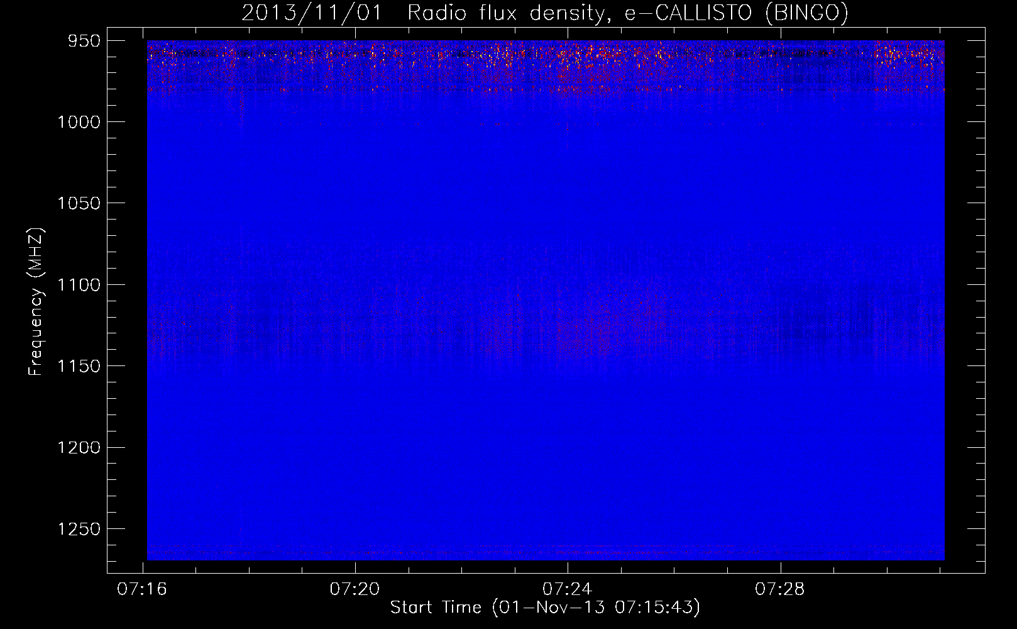This screenshot has height=629, width=1017.
Task: Click the 'Frequency (MHZ)' axis title
Action: click(36, 302)
